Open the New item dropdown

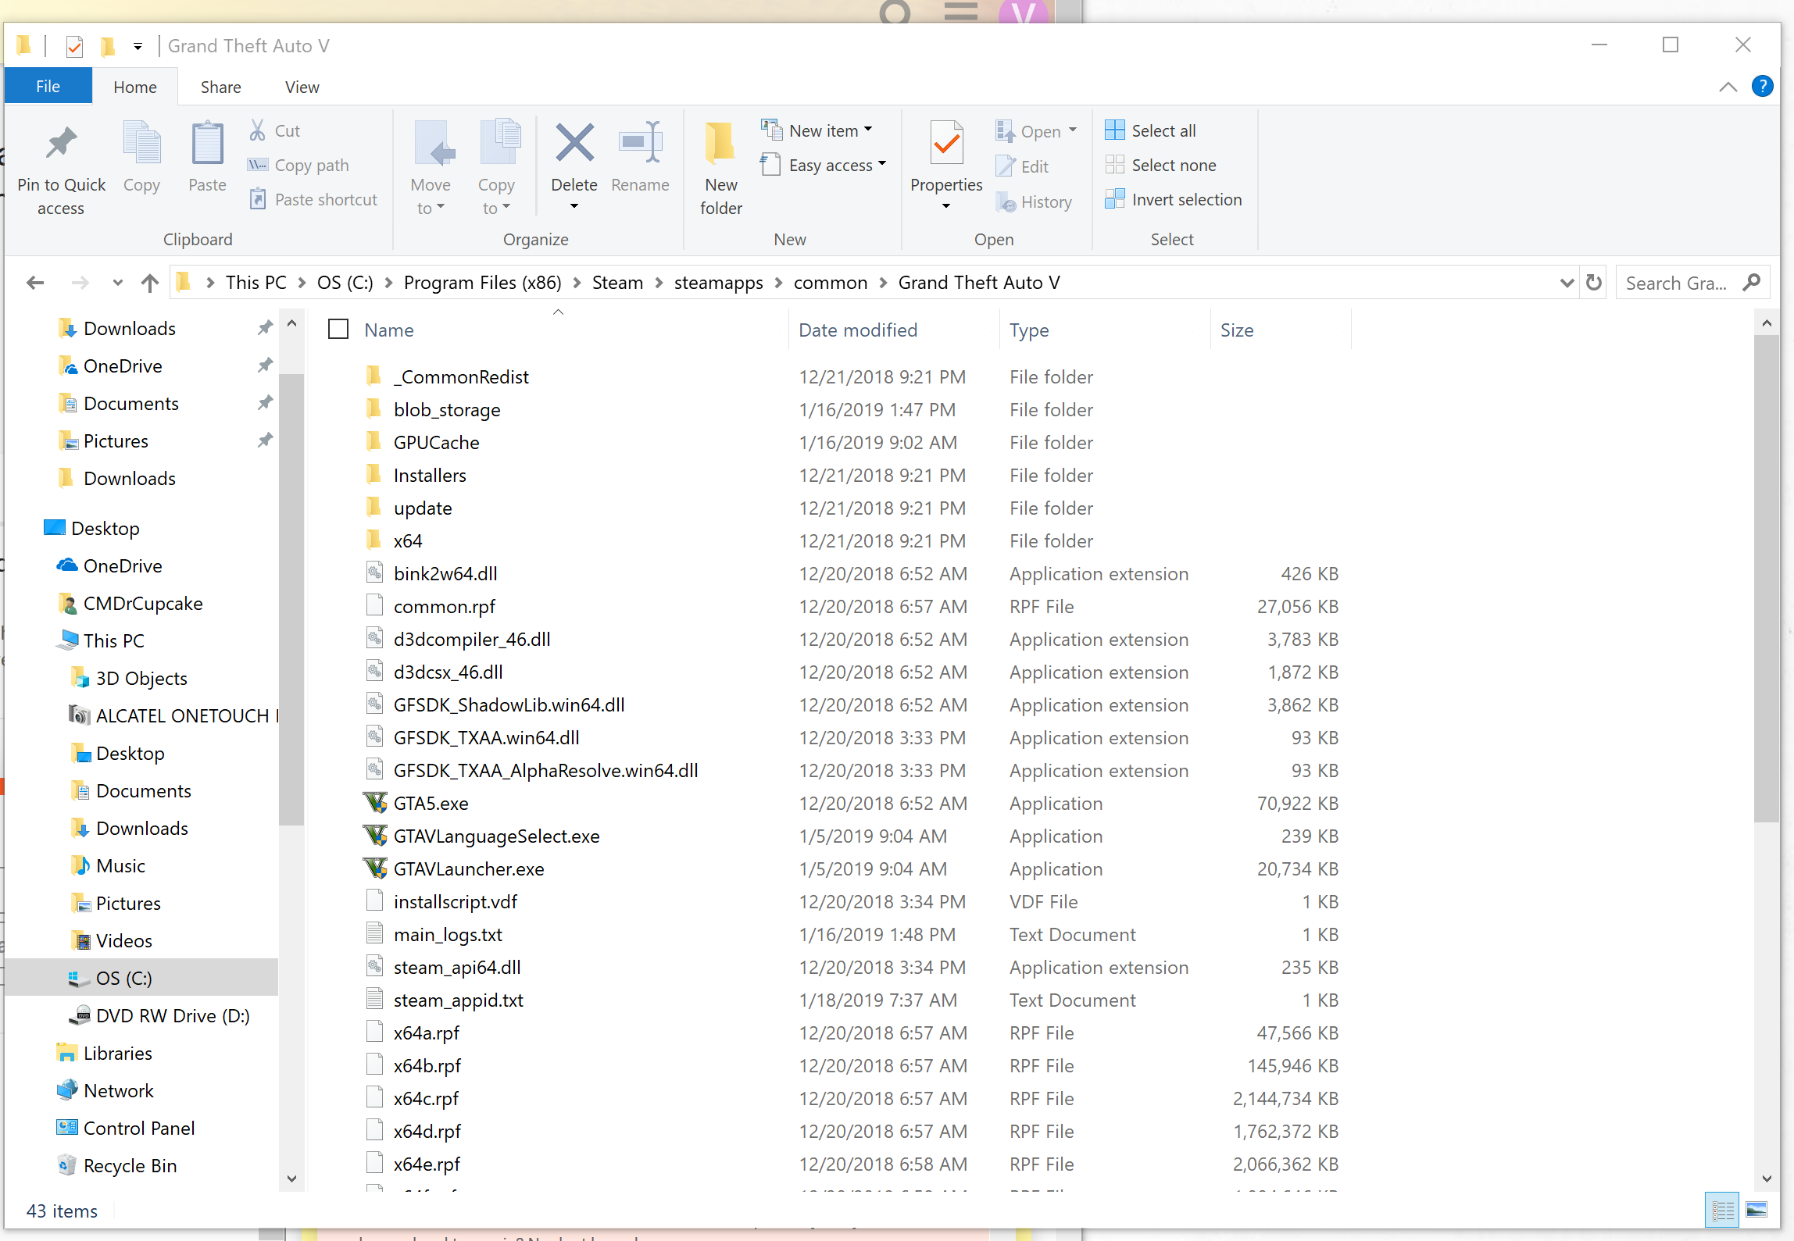coord(830,130)
